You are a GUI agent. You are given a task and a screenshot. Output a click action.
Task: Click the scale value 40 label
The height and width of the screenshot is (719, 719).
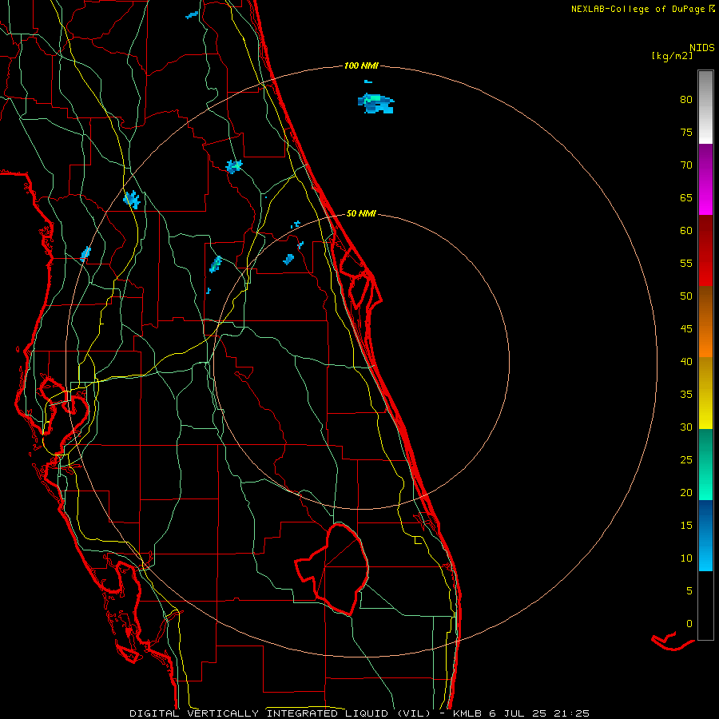(x=686, y=361)
